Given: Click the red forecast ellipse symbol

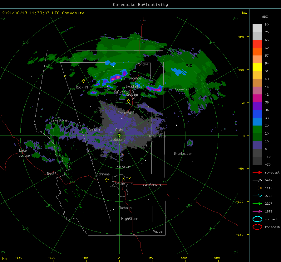Looking at the screenshot, I should tap(257, 227).
